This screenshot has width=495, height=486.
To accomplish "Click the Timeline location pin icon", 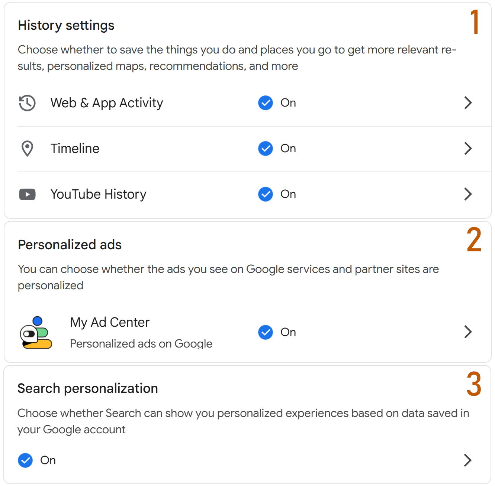I will (x=27, y=149).
